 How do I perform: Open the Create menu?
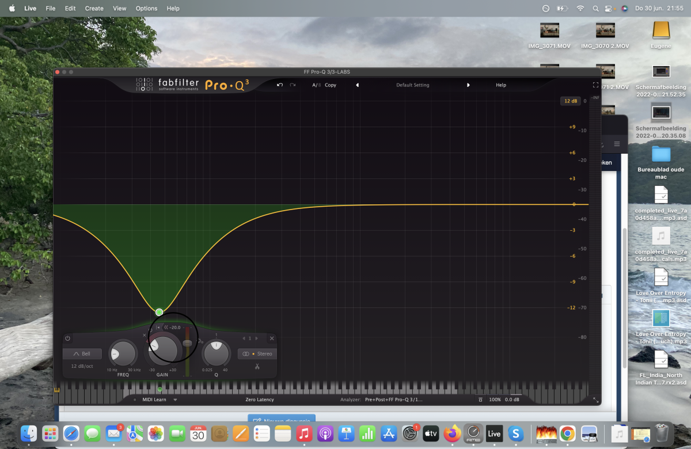[x=94, y=9]
